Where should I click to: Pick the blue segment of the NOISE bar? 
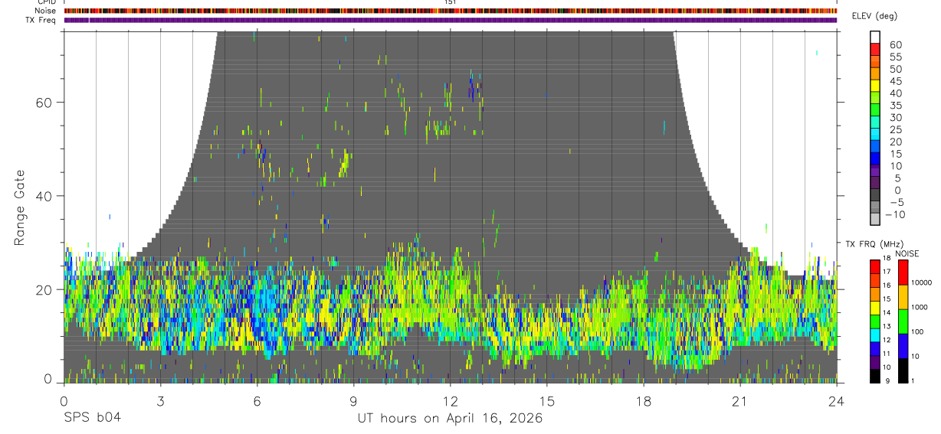click(903, 346)
